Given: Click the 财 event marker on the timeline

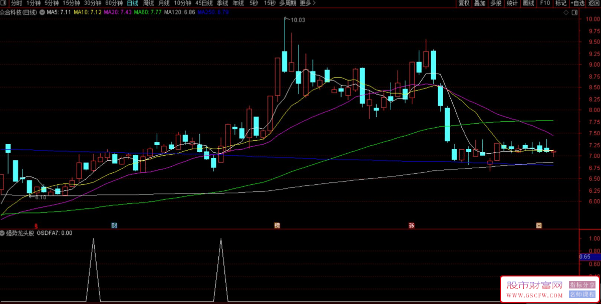Looking at the screenshot, I should pyautogui.click(x=114, y=226).
